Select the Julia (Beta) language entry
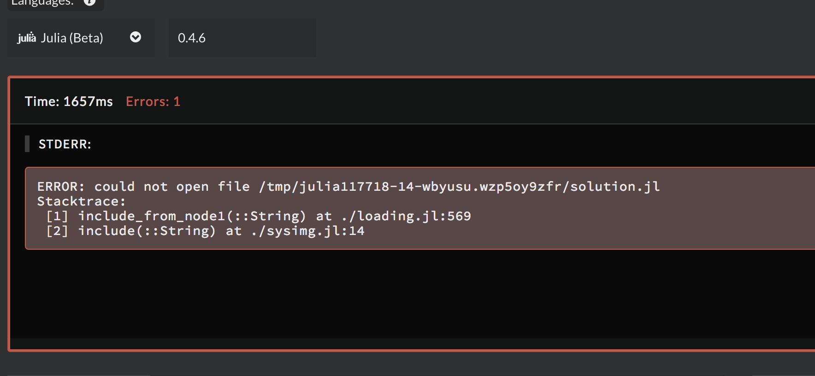This screenshot has width=815, height=376. (72, 37)
